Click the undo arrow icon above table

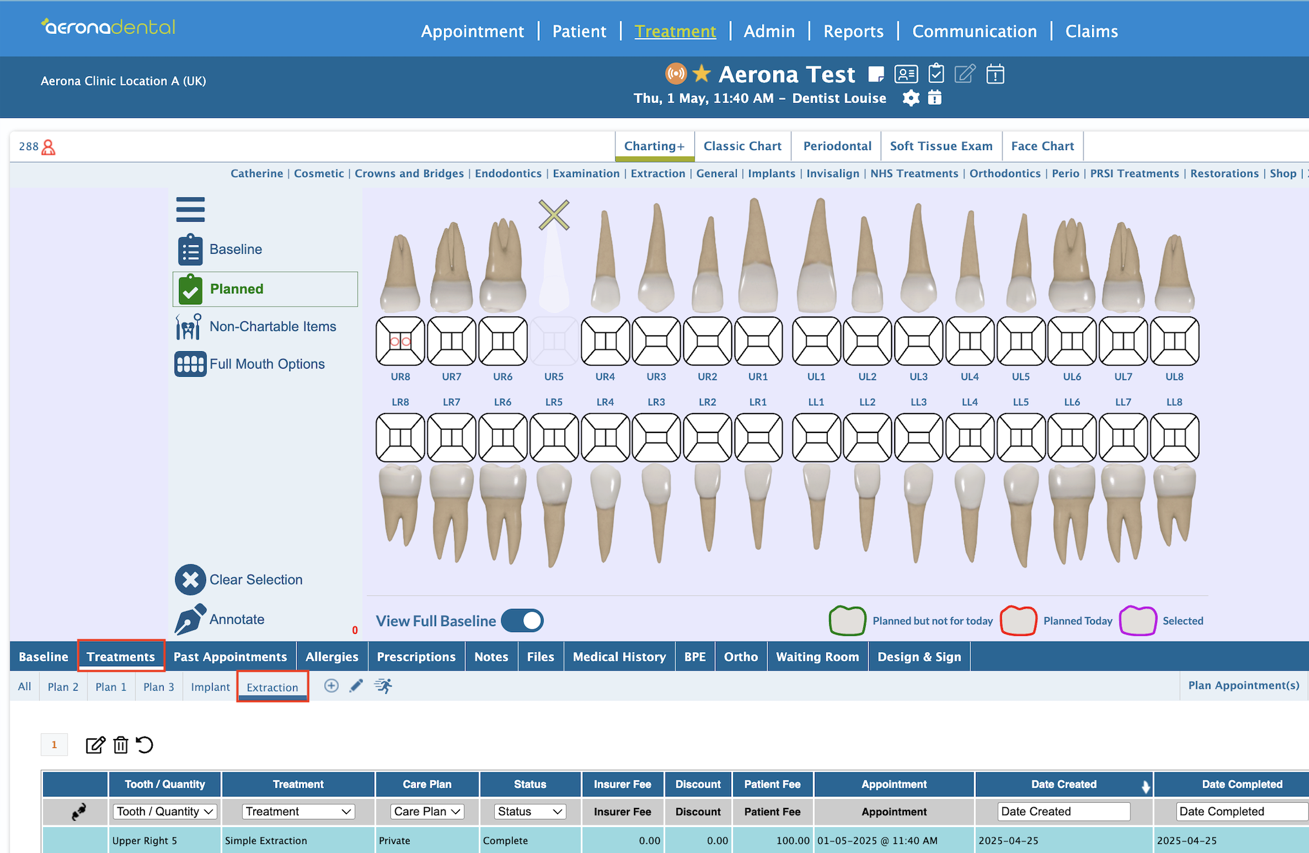click(x=144, y=745)
